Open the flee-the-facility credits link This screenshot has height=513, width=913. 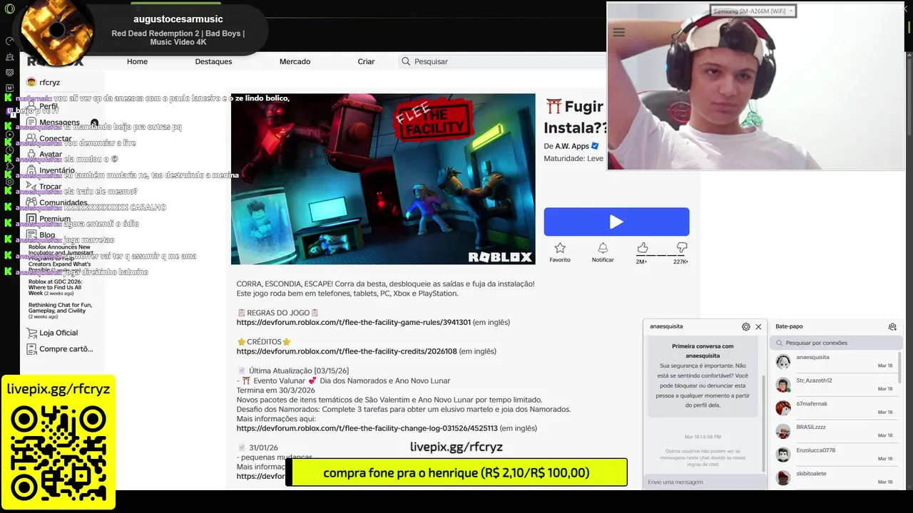point(347,351)
